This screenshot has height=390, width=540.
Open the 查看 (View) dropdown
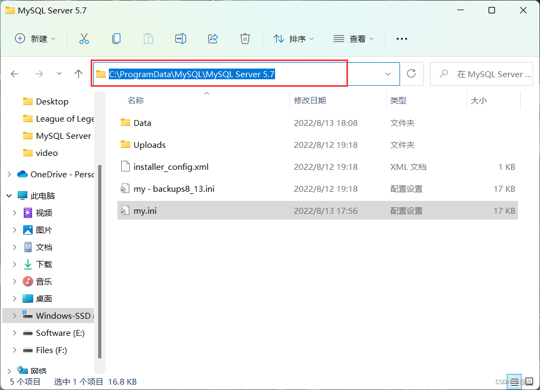tap(353, 39)
